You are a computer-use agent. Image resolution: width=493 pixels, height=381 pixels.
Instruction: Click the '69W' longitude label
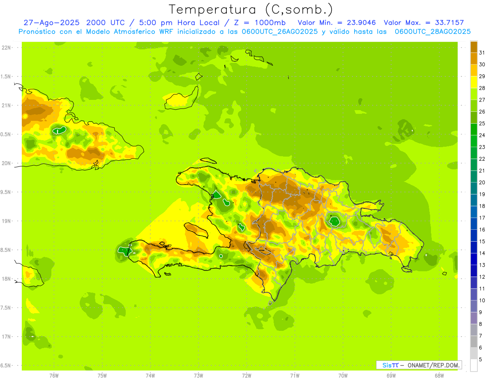pyautogui.click(x=391, y=375)
